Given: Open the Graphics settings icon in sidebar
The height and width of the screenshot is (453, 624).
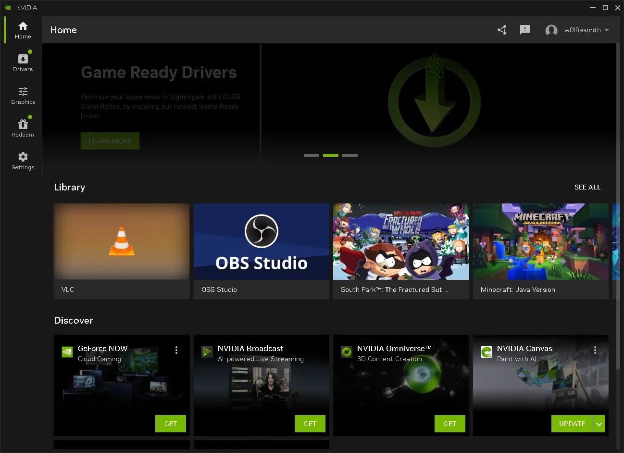Looking at the screenshot, I should tap(23, 91).
